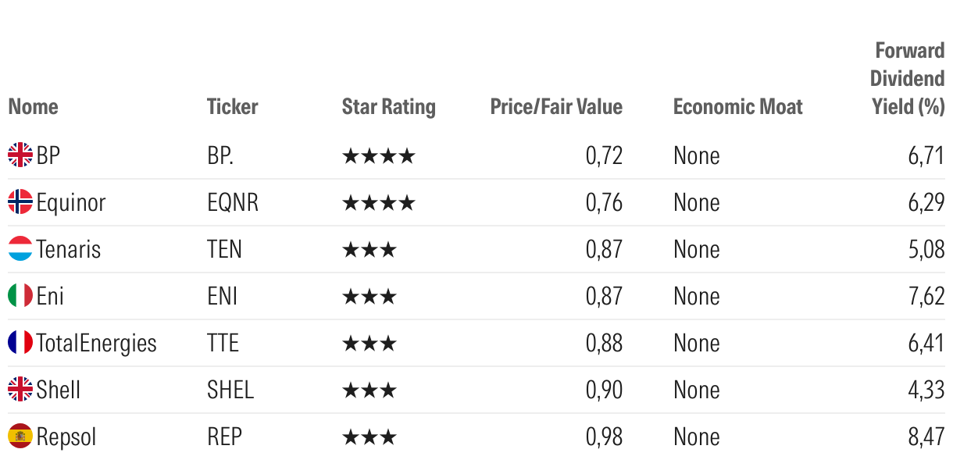Screen dimensions: 953x467
Task: Click the UK flag icon beside Shell
Action: point(20,390)
